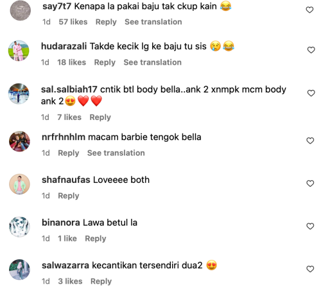View the 57 likes on say7t7's comment
The width and height of the screenshot is (321, 294).
[73, 22]
